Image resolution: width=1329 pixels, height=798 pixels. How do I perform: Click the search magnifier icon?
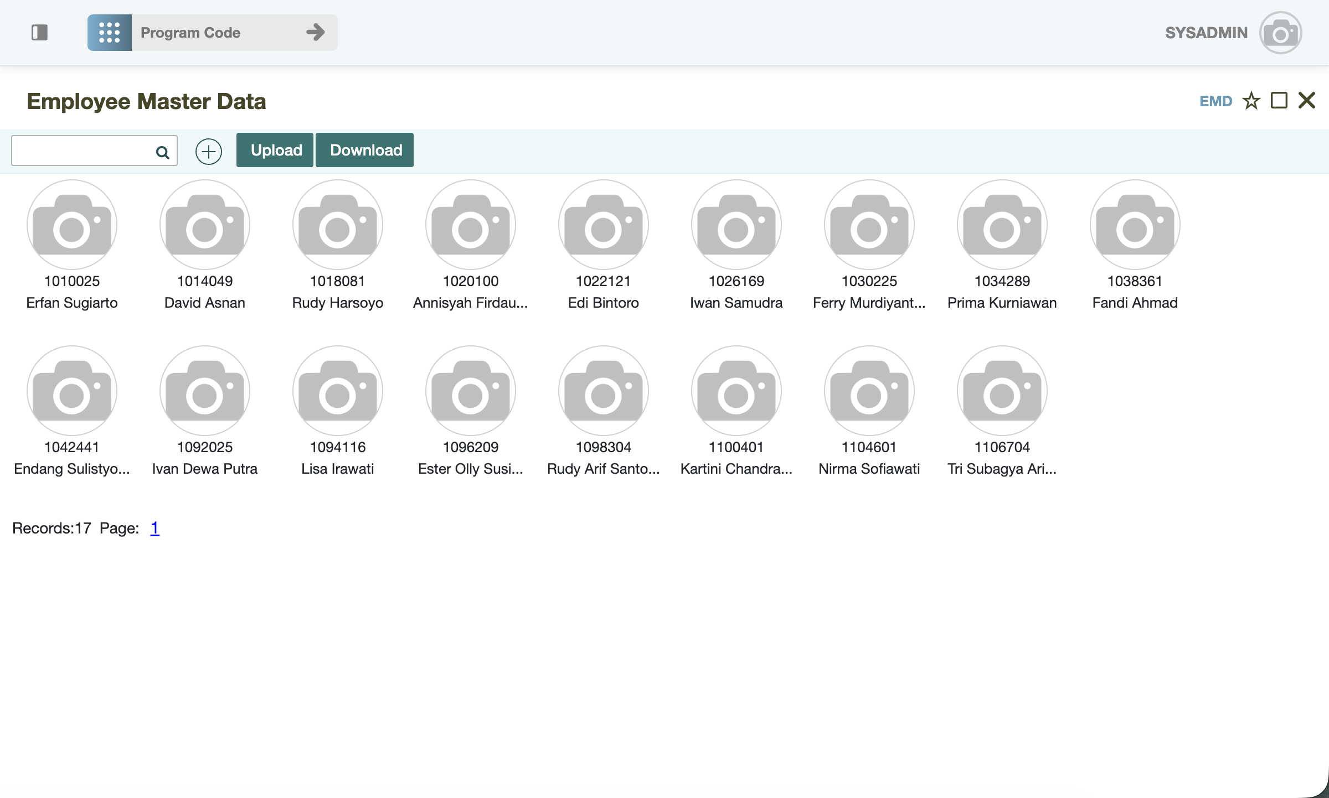tap(162, 152)
